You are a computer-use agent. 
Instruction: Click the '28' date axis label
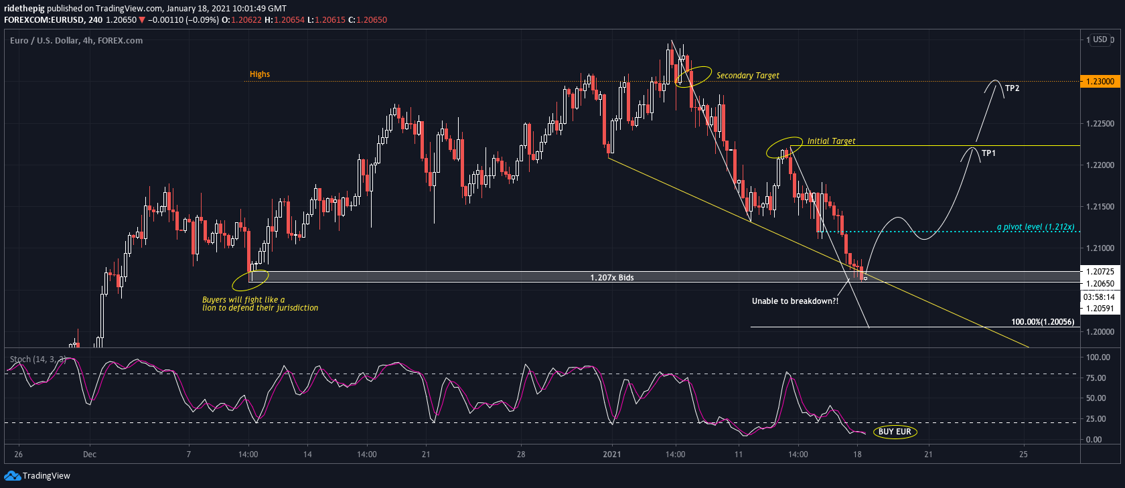point(521,455)
